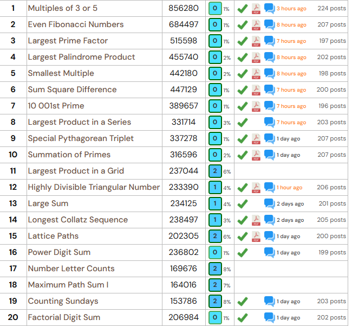Click difficulty badge 2 for Number Letter Counts
352x326 pixels.
(x=215, y=269)
